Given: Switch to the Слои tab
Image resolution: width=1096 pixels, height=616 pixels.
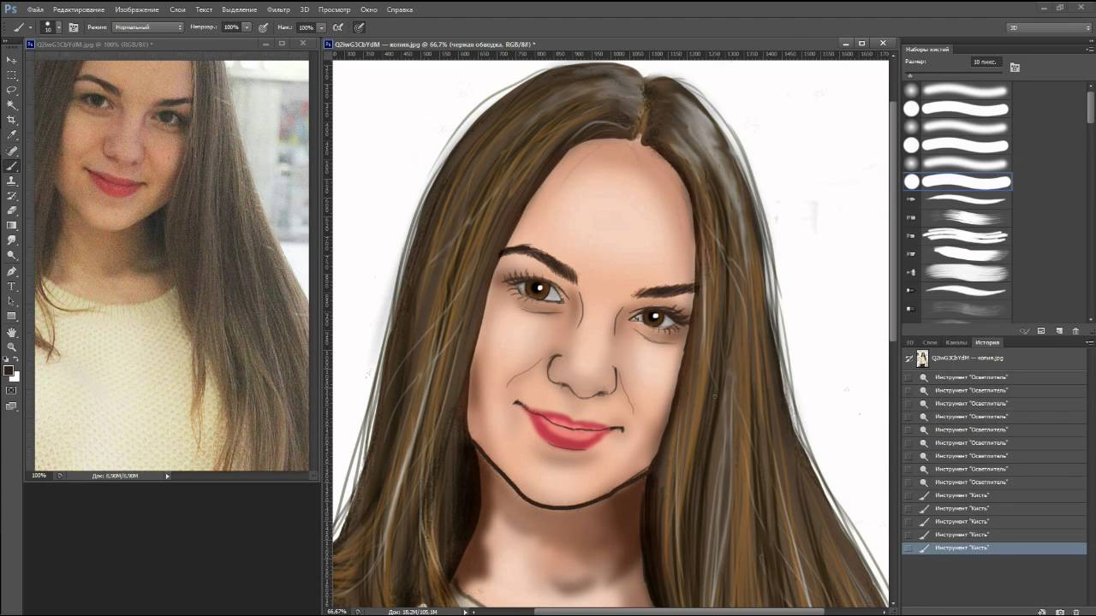Looking at the screenshot, I should point(929,342).
